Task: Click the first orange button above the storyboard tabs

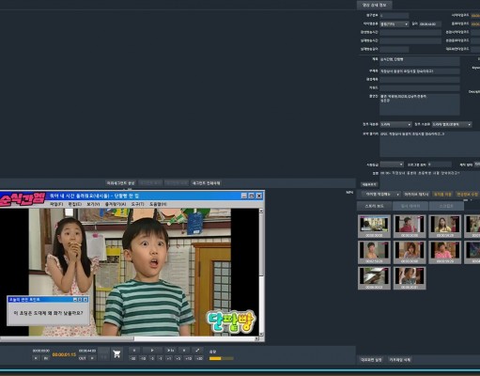Action: pos(442,195)
